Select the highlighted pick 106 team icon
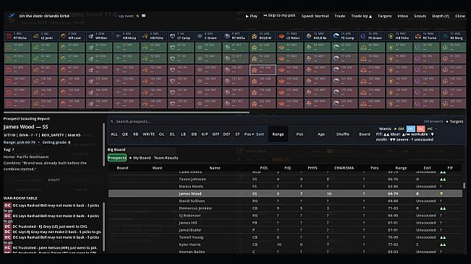Screen dimensions: 471x264 pyautogui.click(x=255, y=70)
